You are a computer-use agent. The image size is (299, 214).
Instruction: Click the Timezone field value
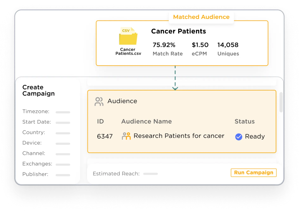click(63, 112)
